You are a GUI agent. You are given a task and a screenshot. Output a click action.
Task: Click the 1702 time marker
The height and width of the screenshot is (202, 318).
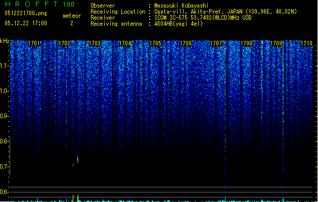pos(64,43)
